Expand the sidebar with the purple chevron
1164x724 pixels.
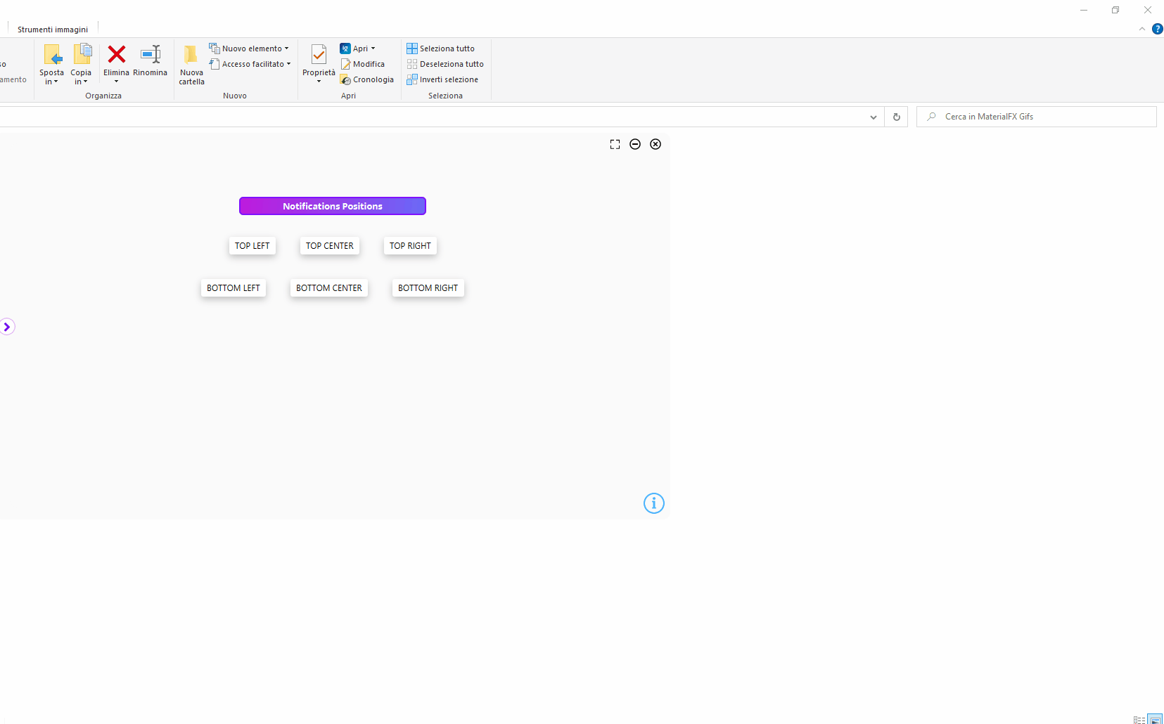pos(7,327)
